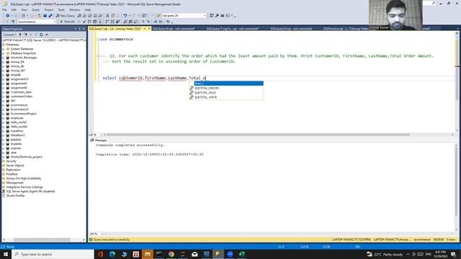Select the assignment10 database

point(19,79)
